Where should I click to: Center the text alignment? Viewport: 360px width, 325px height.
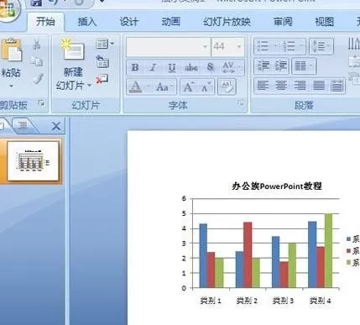[x=281, y=86]
